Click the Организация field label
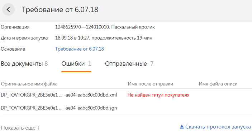Image resolution: width=252 pixels, height=135 pixels. (x=15, y=27)
